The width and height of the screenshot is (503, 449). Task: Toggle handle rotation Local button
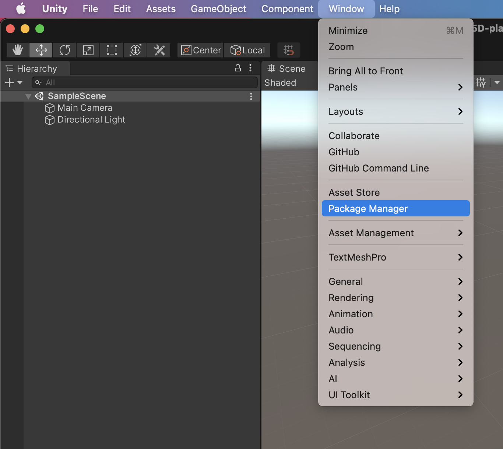tap(247, 50)
